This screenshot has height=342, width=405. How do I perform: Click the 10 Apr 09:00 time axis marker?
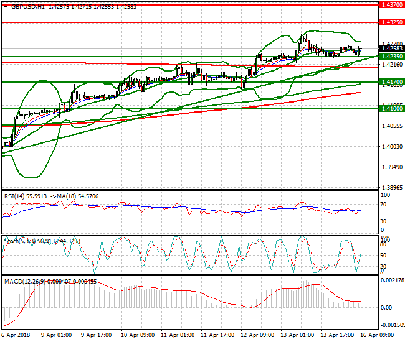click(x=137, y=335)
